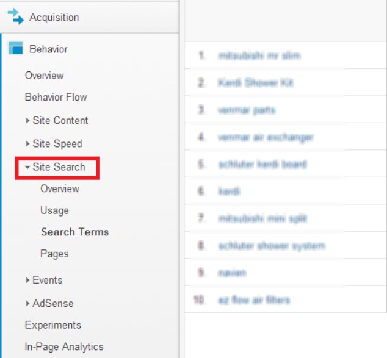387x358 pixels.
Task: Open the Behavior section
Action: (x=48, y=49)
